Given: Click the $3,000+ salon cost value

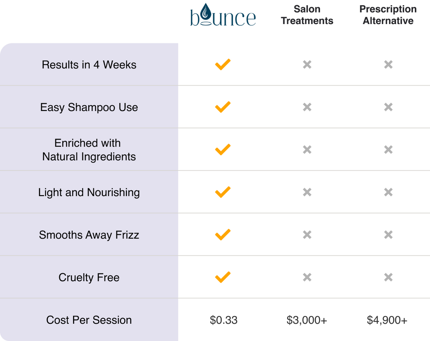Looking at the screenshot, I should pos(307,320).
